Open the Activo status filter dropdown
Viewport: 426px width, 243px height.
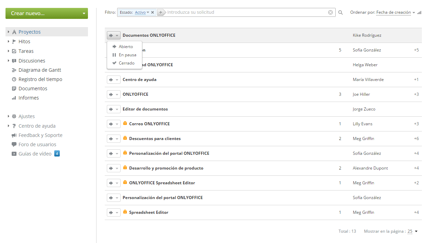142,12
